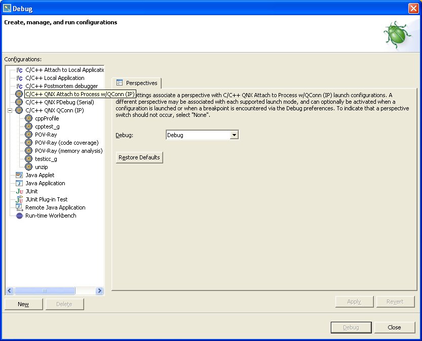Image resolution: width=422 pixels, height=341 pixels.
Task: Select the Run-time Workbench icon
Action: tap(19, 216)
